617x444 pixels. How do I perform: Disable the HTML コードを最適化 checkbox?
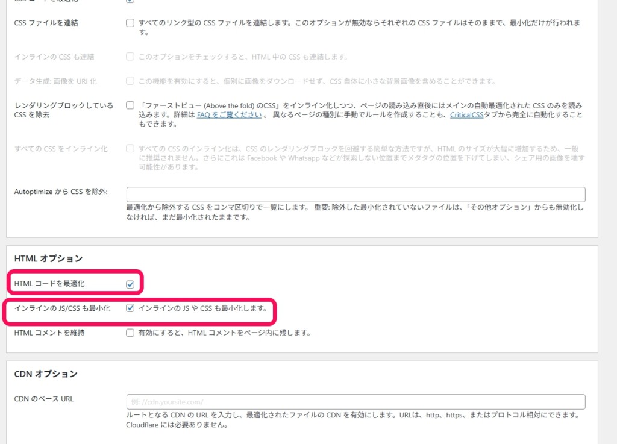pyautogui.click(x=130, y=283)
